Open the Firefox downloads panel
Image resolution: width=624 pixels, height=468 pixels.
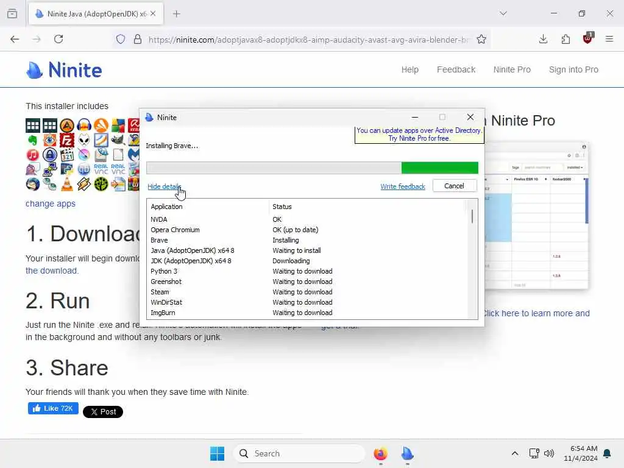pyautogui.click(x=543, y=39)
